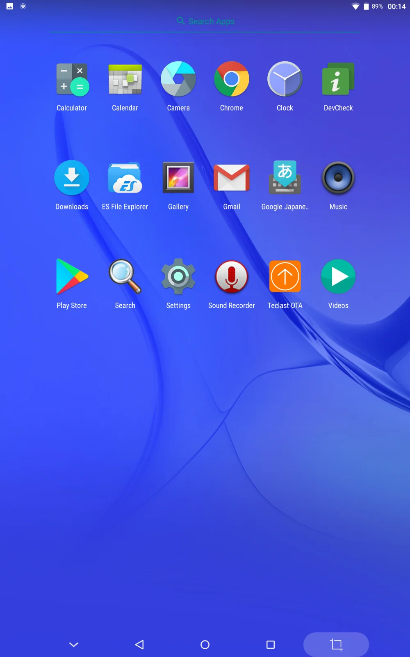Tap the Search Apps field
410x657 pixels.
(x=205, y=21)
